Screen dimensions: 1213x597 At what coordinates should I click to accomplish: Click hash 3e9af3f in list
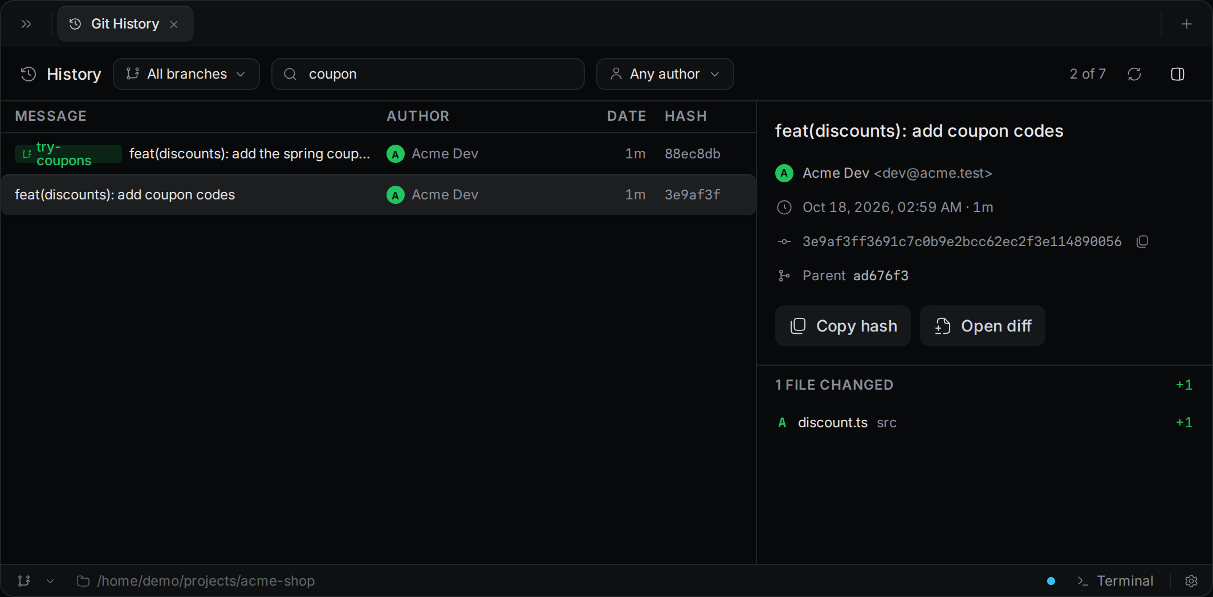tap(693, 195)
